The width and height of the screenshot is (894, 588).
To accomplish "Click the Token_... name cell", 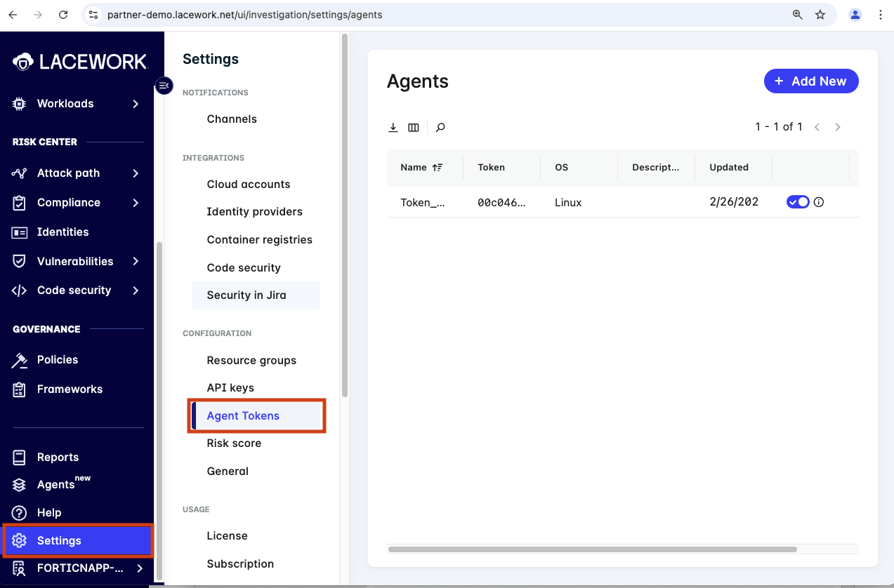I will [x=423, y=203].
